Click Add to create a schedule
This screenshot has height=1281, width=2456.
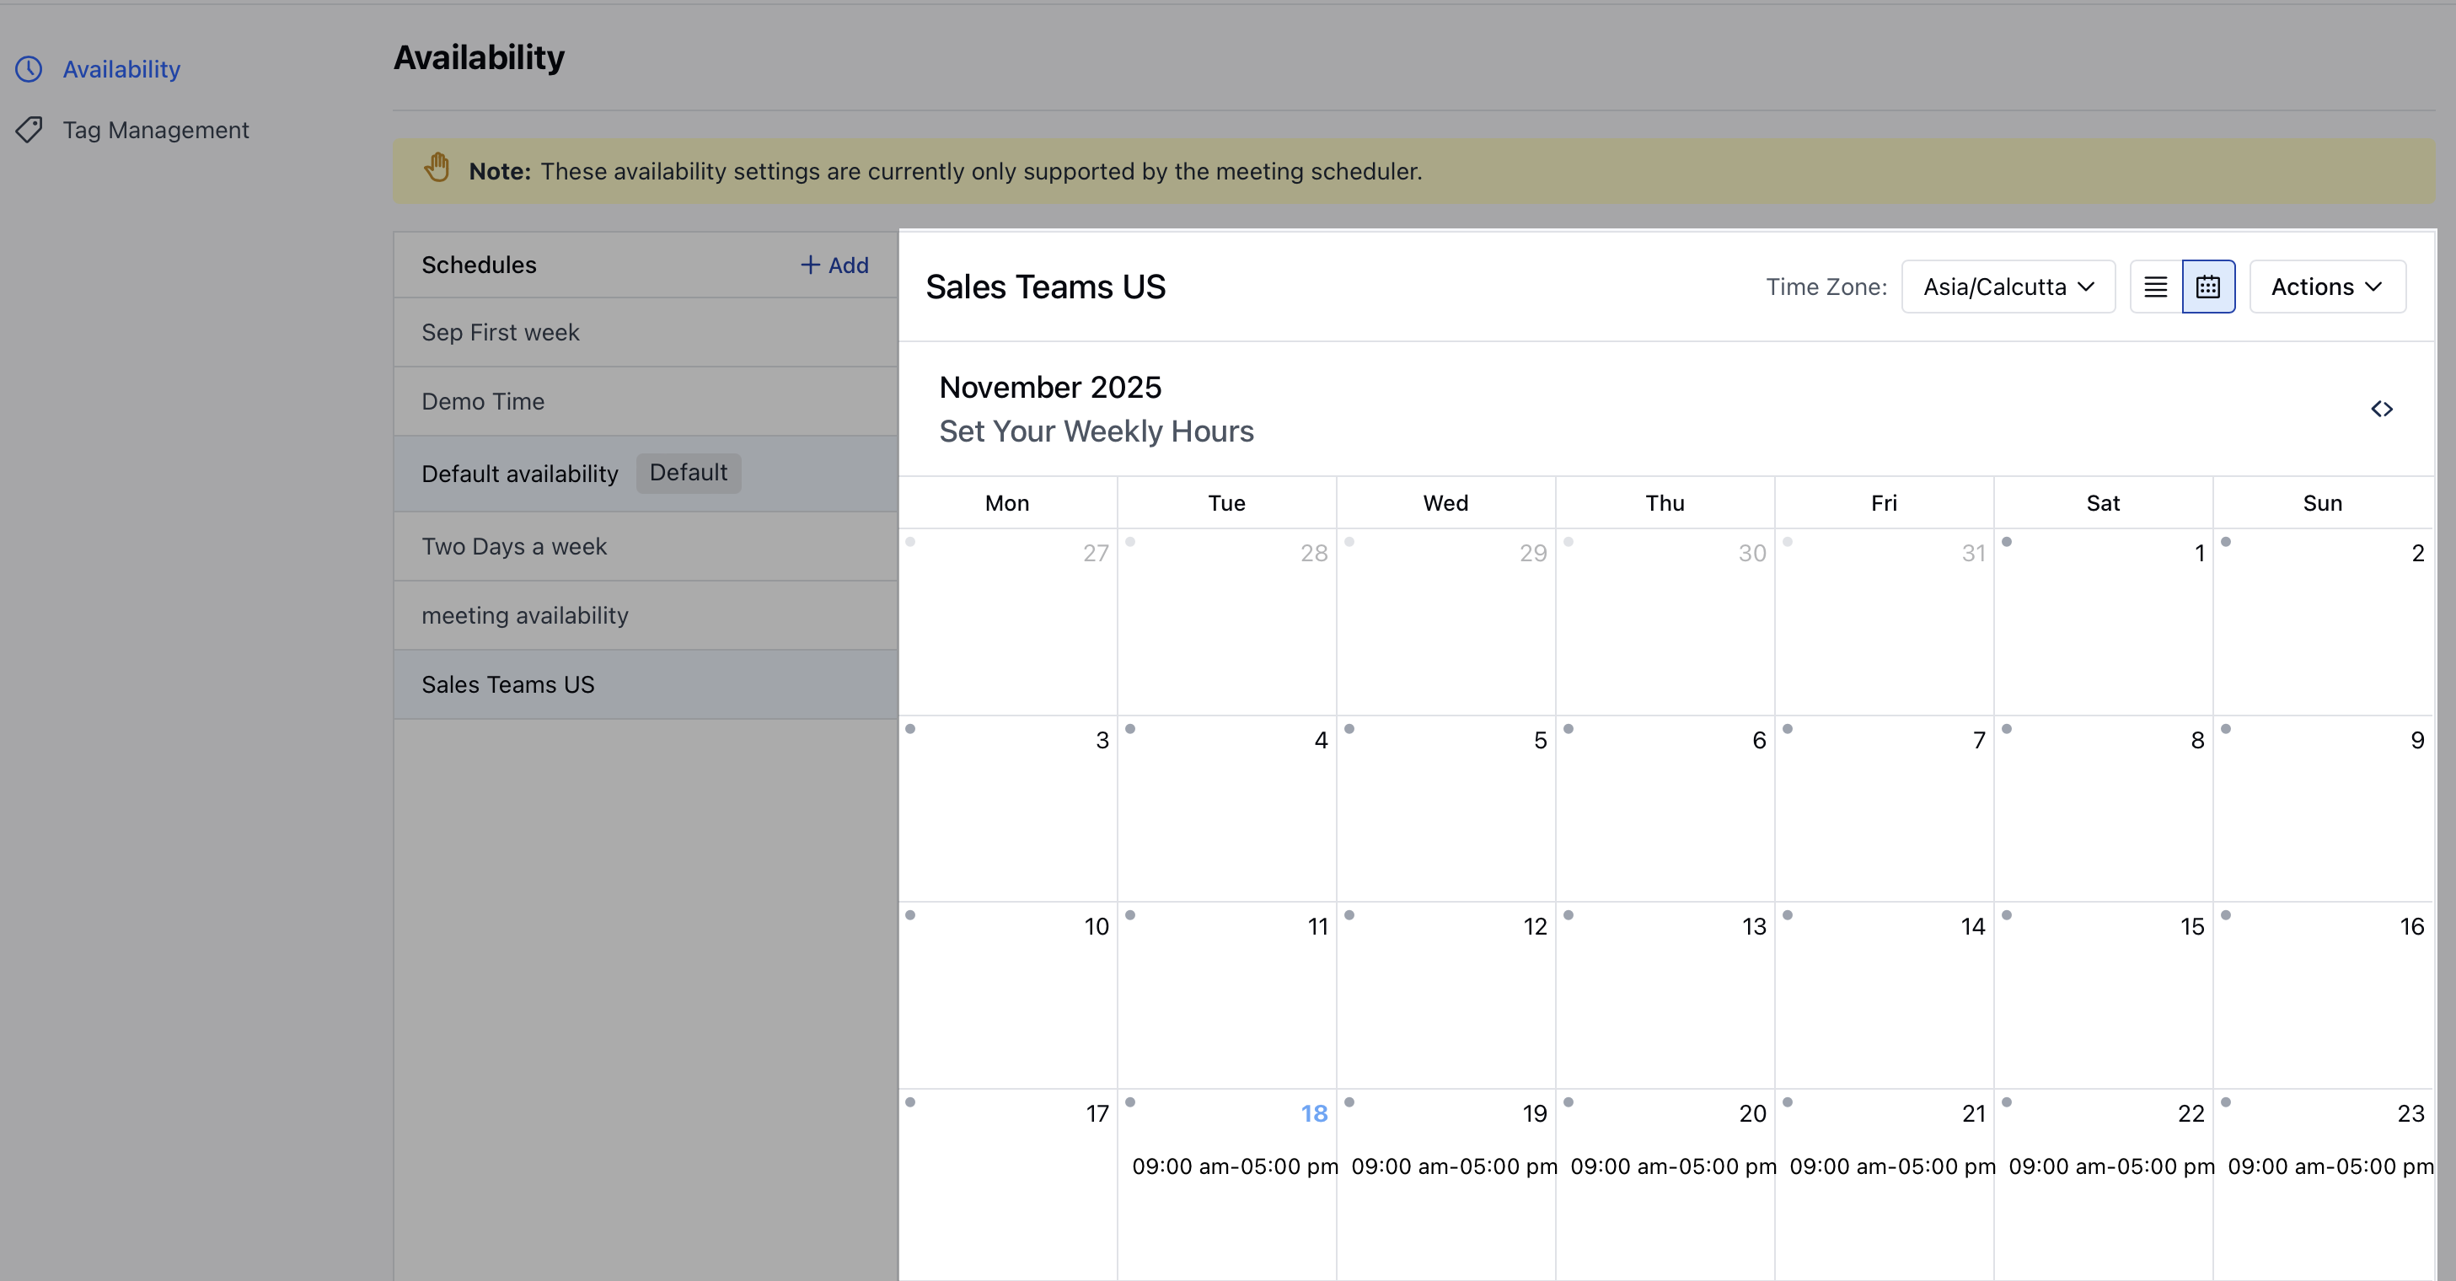(x=835, y=265)
